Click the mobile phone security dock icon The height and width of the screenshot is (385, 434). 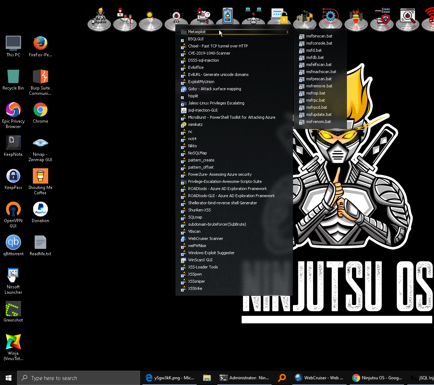(228, 18)
